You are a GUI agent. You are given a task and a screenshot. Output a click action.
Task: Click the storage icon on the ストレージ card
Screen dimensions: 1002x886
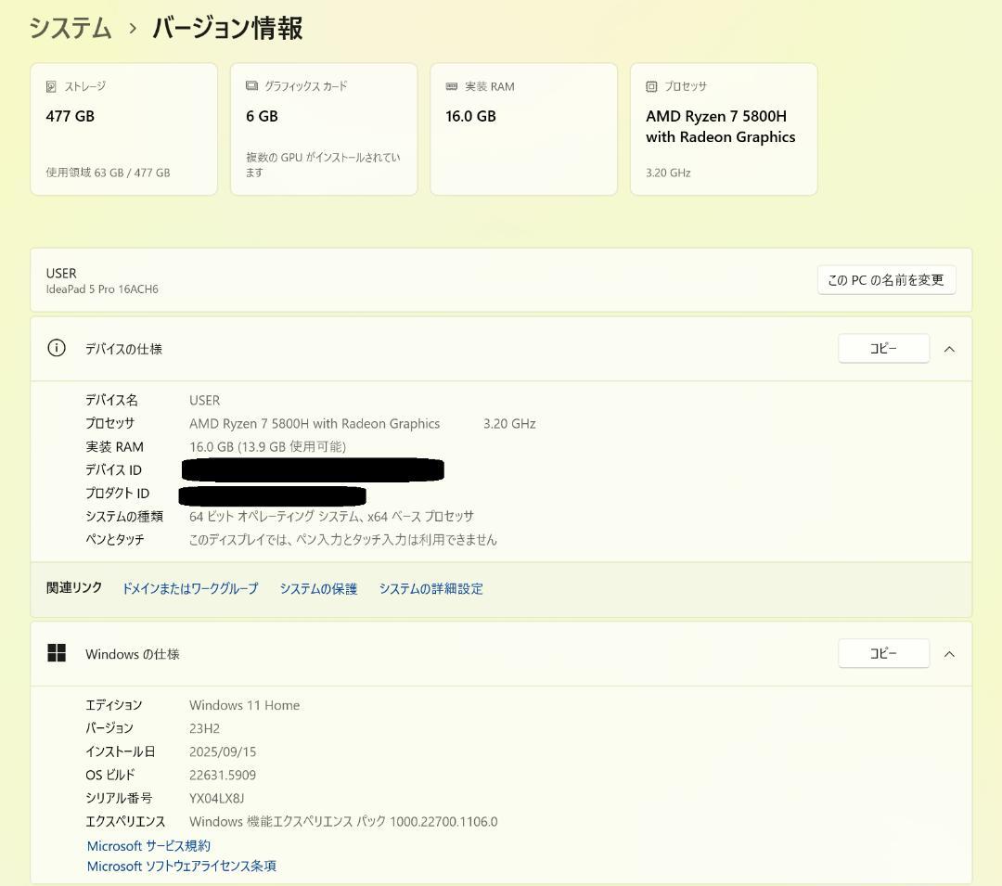(52, 86)
